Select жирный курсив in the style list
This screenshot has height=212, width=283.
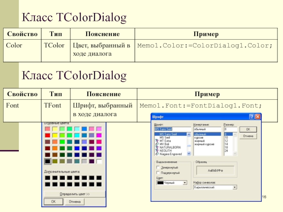click(203, 144)
